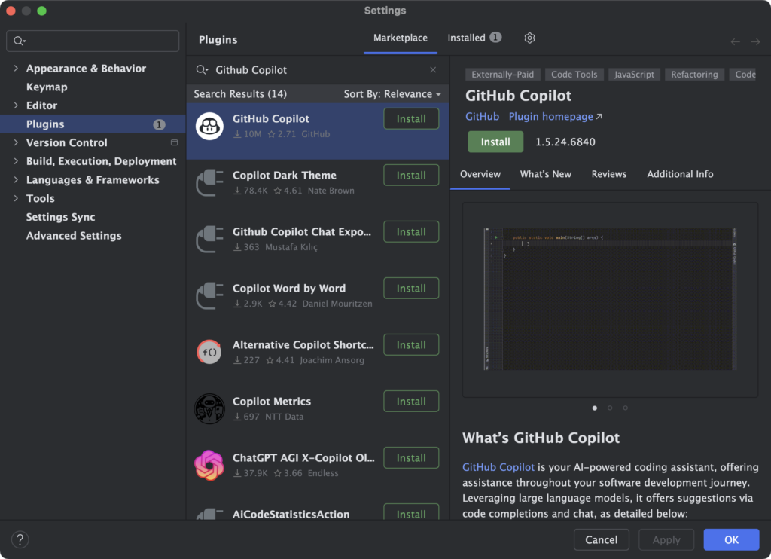
Task: Select the Plugins settings item
Action: (93, 124)
